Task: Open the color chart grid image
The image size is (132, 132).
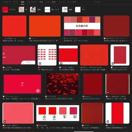Action: coord(47,55)
